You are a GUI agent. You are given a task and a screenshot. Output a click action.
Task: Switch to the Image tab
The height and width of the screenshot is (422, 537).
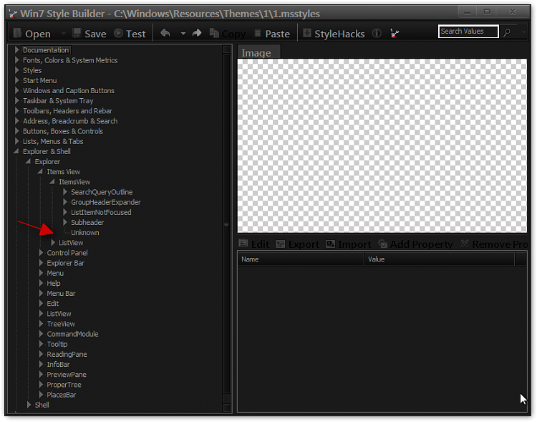(259, 52)
